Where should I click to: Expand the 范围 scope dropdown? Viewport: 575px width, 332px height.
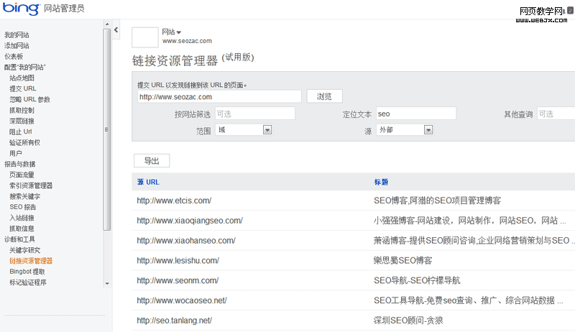tap(267, 130)
